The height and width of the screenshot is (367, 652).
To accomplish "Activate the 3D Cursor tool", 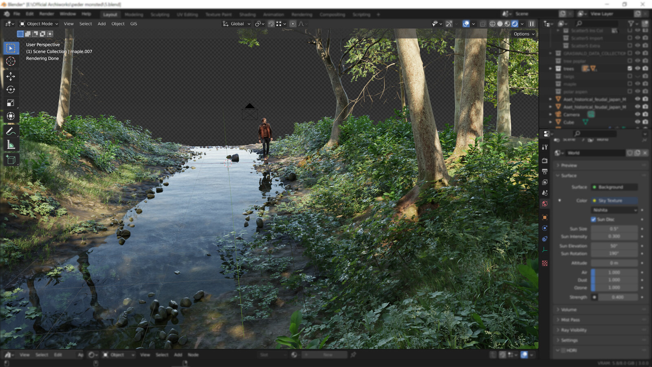I will click(11, 61).
